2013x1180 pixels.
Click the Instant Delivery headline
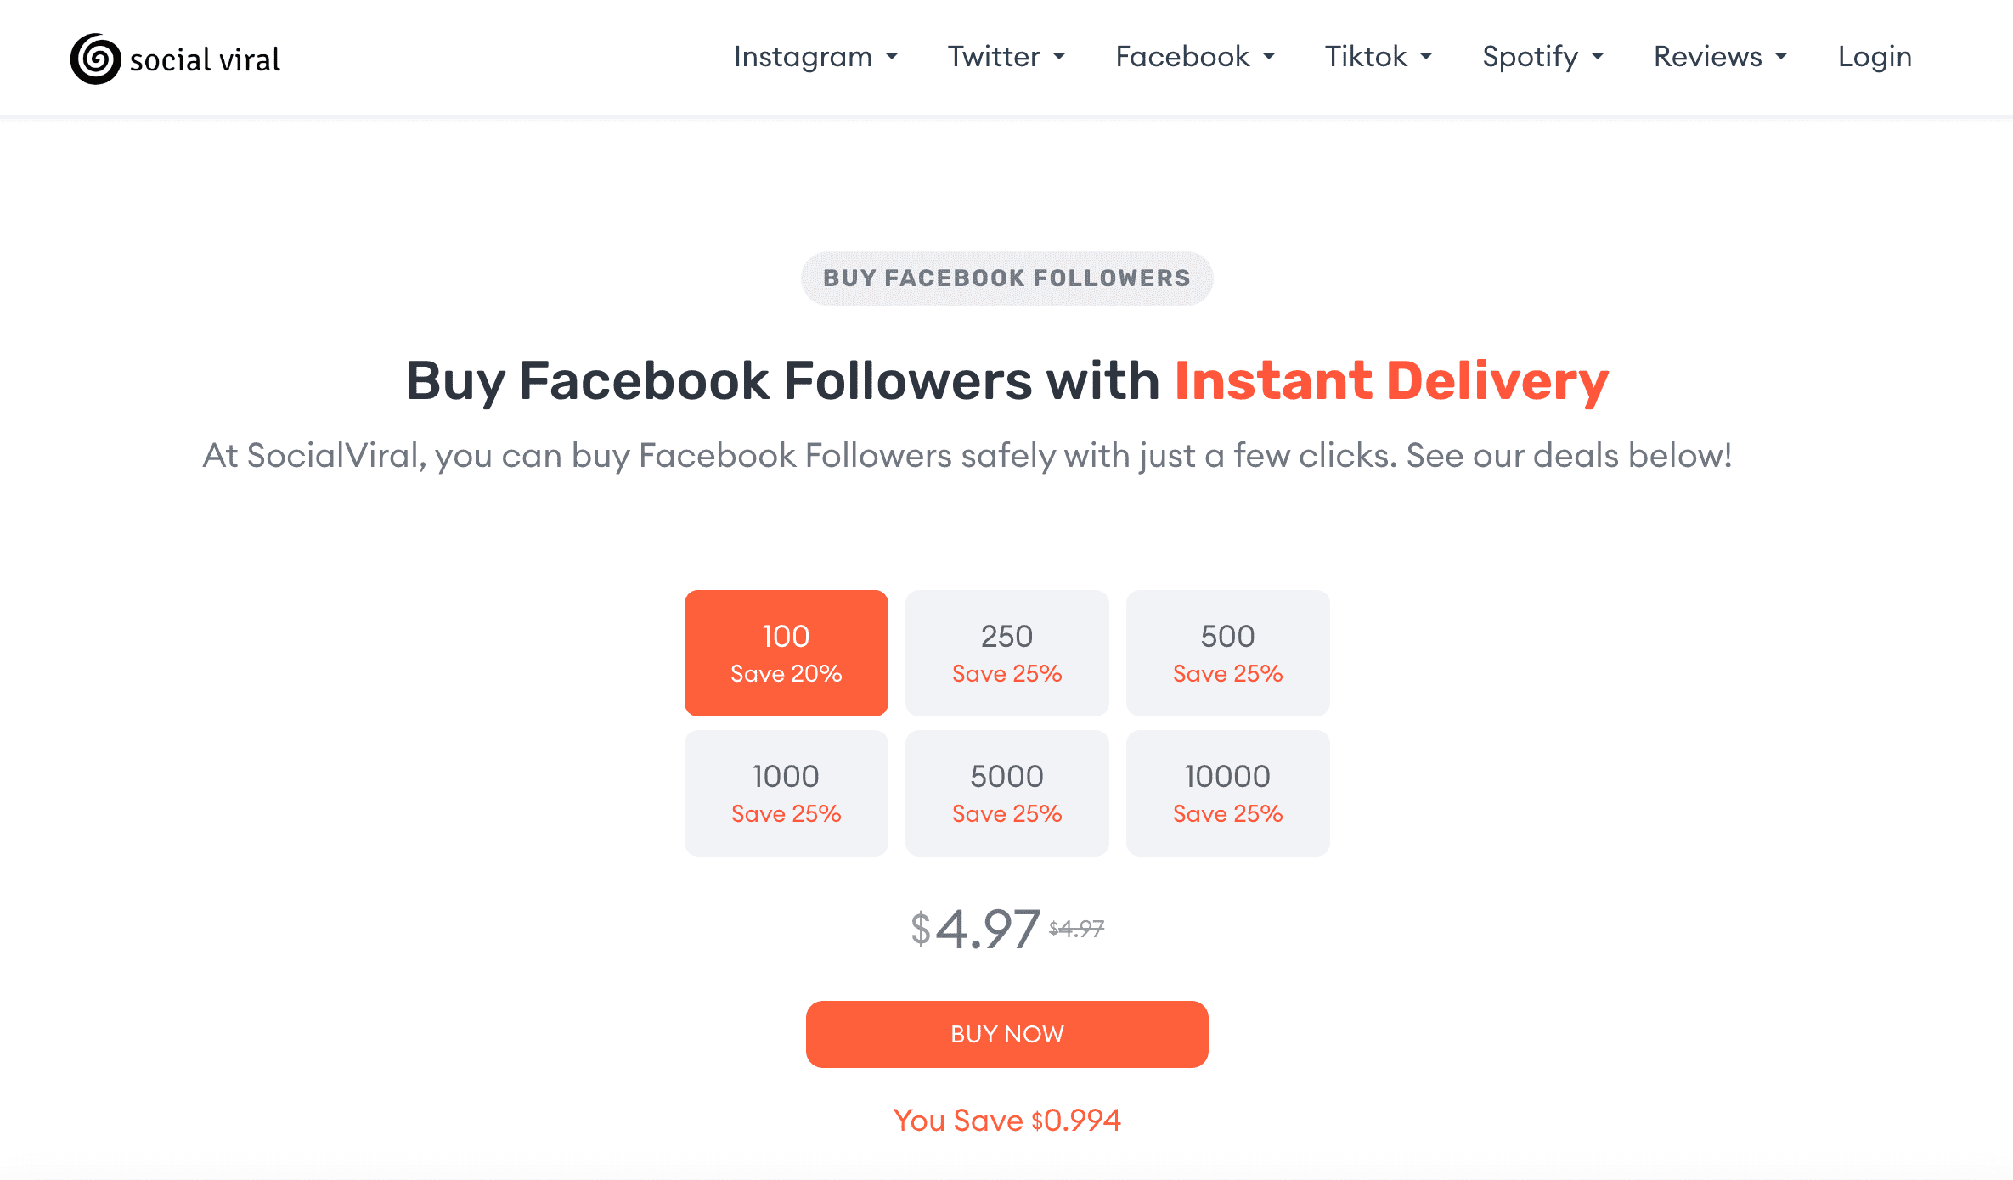click(x=1390, y=380)
